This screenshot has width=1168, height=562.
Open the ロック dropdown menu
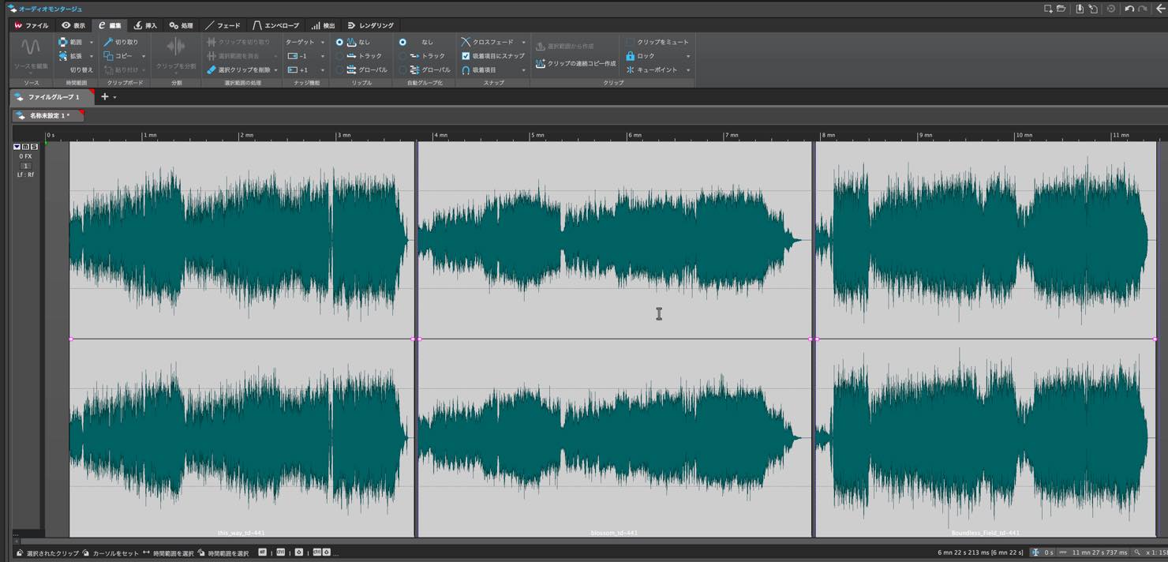pos(688,56)
